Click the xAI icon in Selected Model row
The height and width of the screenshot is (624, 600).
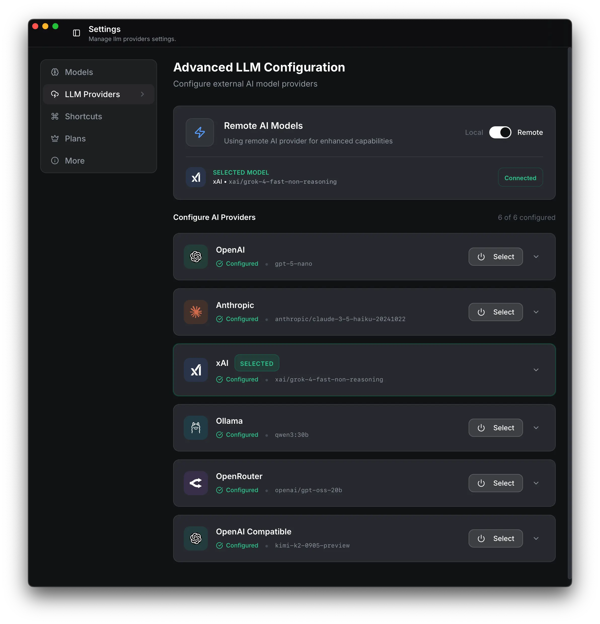tap(196, 177)
